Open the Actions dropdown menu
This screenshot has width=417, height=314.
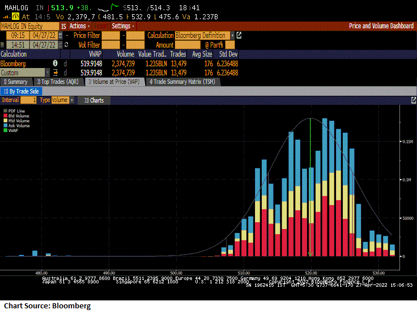pyautogui.click(x=79, y=26)
